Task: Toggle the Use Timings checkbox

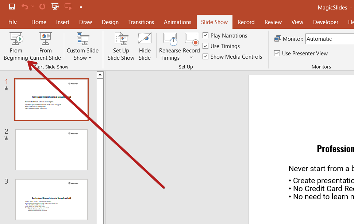Action: tap(205, 46)
